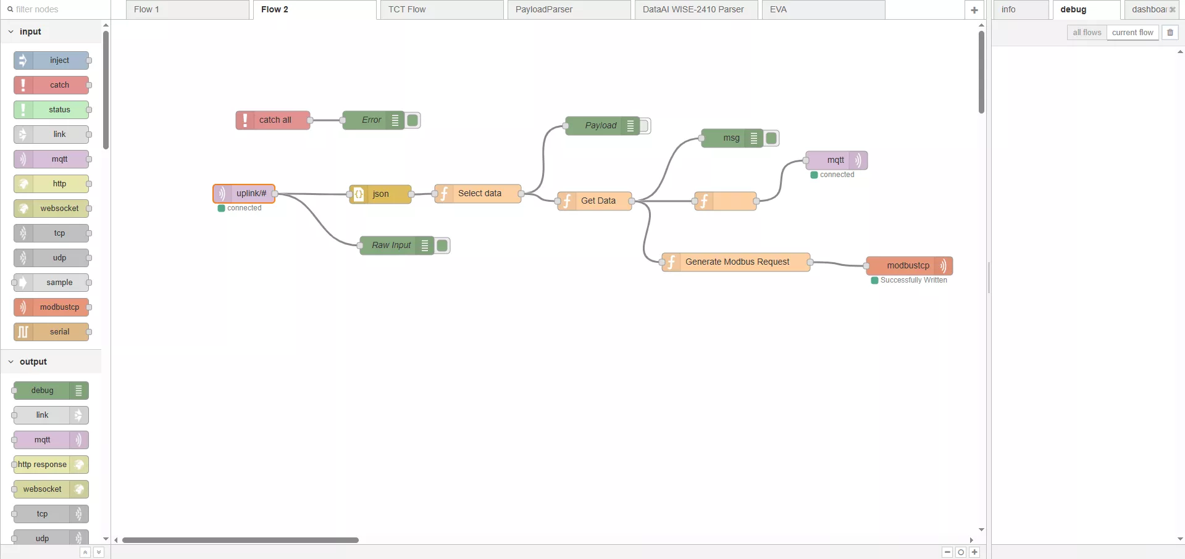Collapse all palette categories
The width and height of the screenshot is (1185, 559).
tap(85, 552)
